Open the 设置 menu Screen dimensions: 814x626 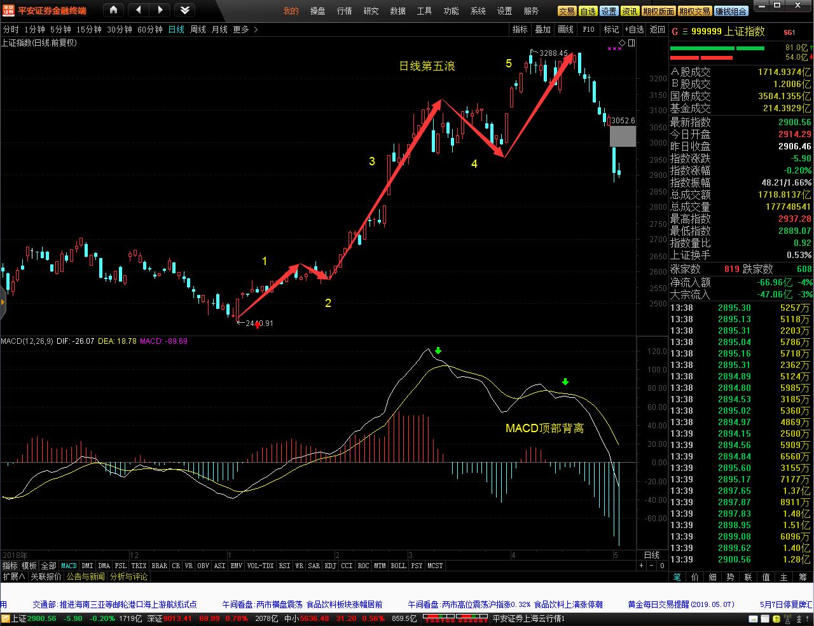pos(504,11)
